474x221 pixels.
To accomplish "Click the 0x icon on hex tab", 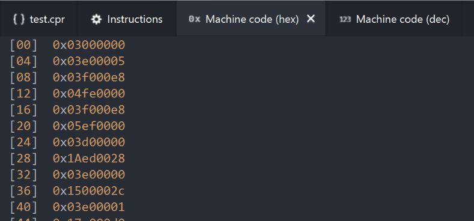I will pos(195,19).
